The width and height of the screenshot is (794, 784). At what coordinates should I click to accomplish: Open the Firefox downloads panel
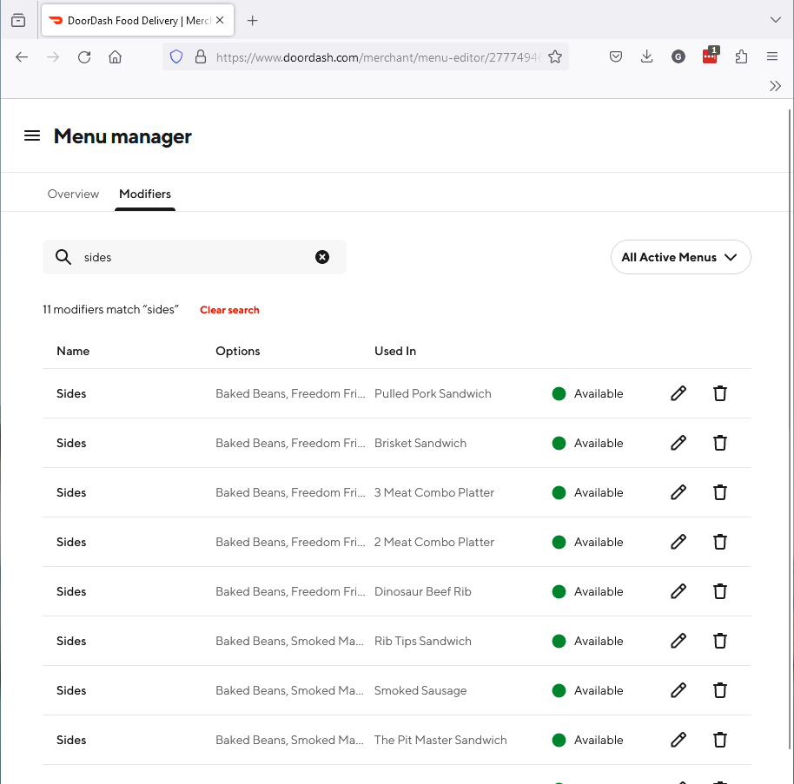tap(646, 56)
